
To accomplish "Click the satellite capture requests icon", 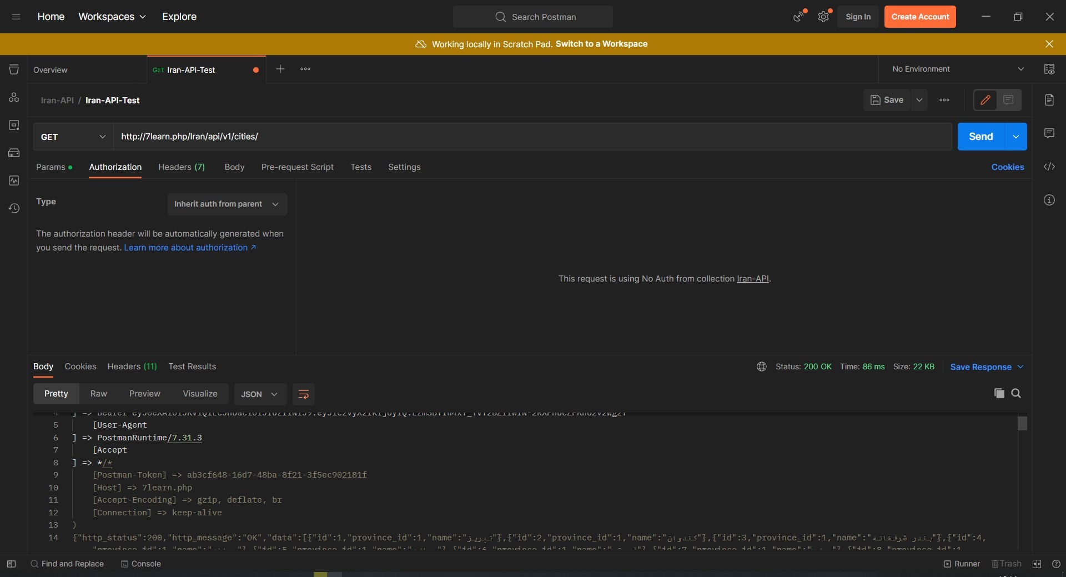I will [x=798, y=17].
